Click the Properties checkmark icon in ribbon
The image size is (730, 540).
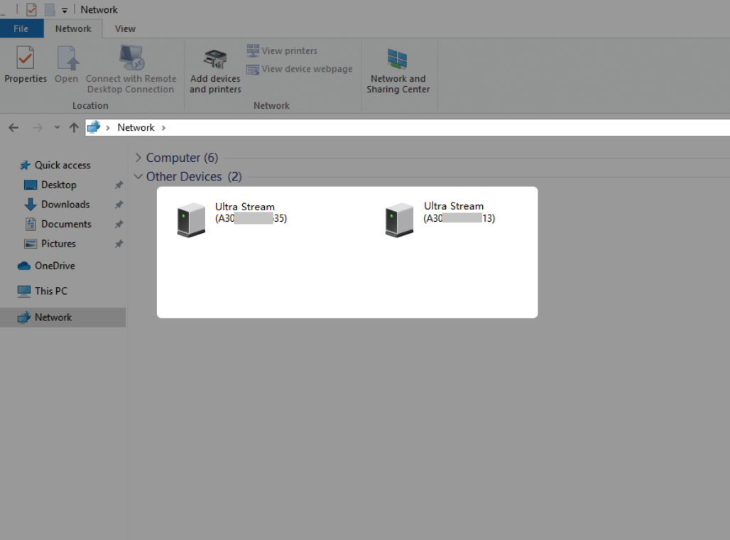click(25, 58)
